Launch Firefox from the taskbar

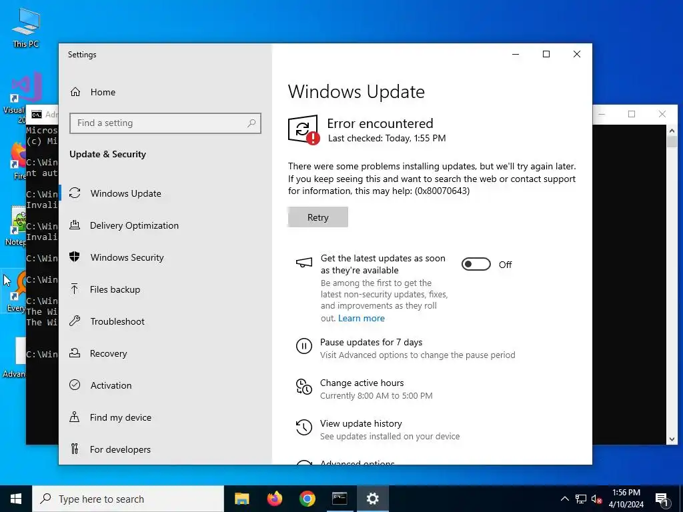click(274, 499)
